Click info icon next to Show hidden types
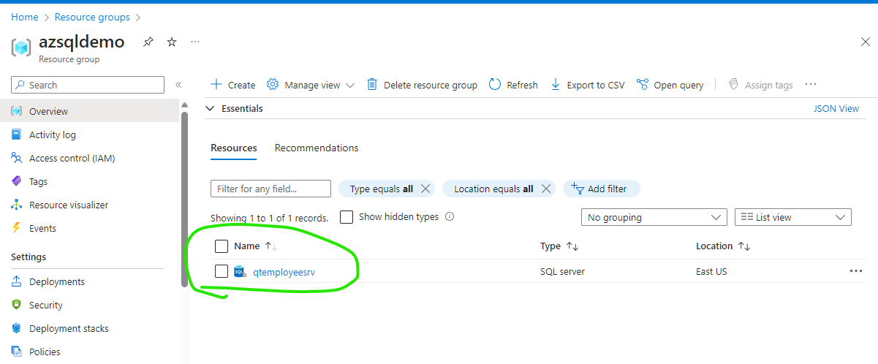The height and width of the screenshot is (364, 878). (x=450, y=217)
